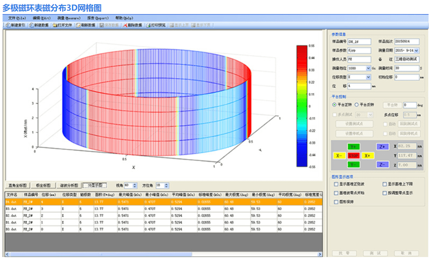Click the 测量时间 input field showing 30
432x260 pixels.
click(407, 68)
